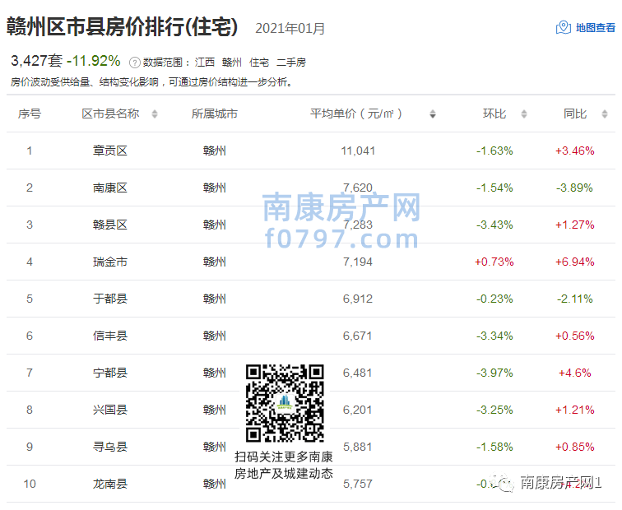Sort by 区市县名称 column arrows
Screen dimensions: 622x510
tap(155, 114)
